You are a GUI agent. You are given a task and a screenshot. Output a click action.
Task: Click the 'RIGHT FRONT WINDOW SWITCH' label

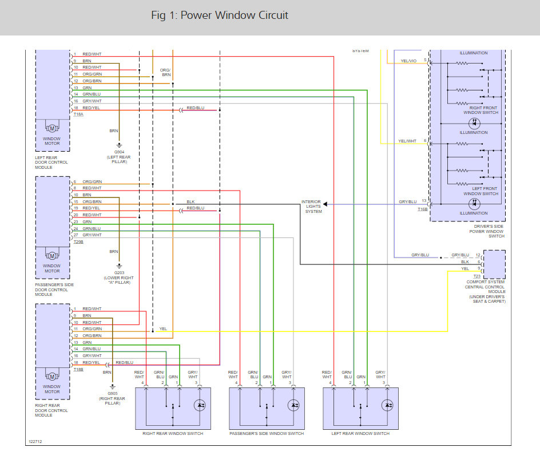click(481, 110)
